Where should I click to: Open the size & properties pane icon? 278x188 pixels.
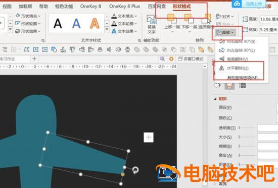click(x=242, y=86)
